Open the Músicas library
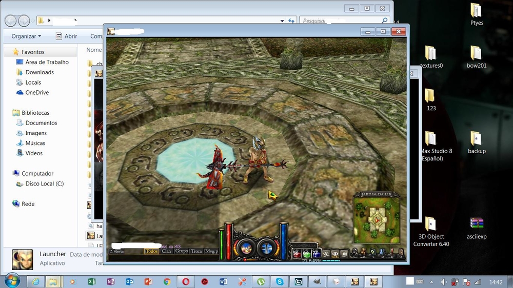This screenshot has width=513, height=288. pyautogui.click(x=35, y=143)
